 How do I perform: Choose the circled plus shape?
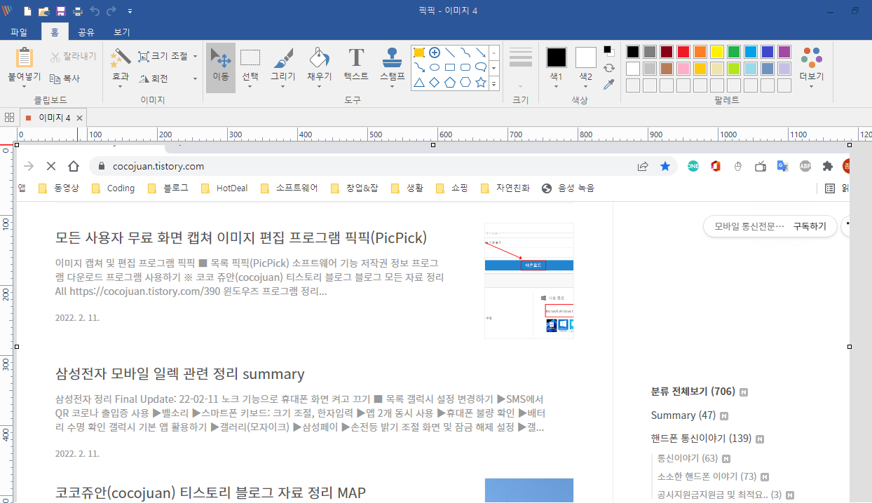435,52
